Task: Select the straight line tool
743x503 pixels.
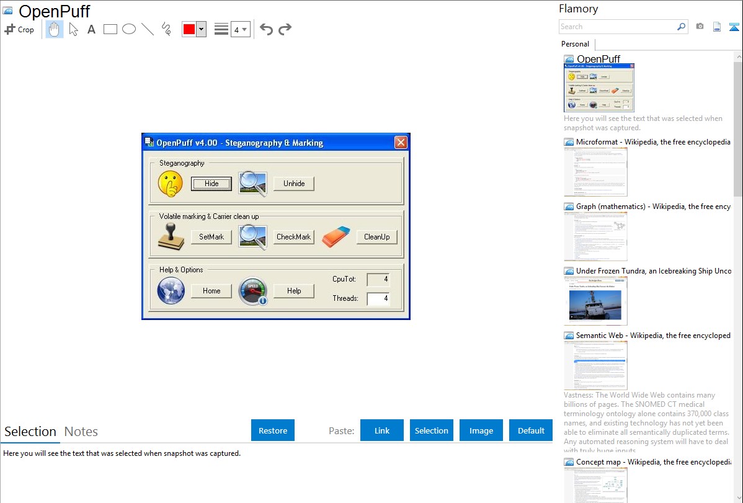Action: tap(148, 29)
